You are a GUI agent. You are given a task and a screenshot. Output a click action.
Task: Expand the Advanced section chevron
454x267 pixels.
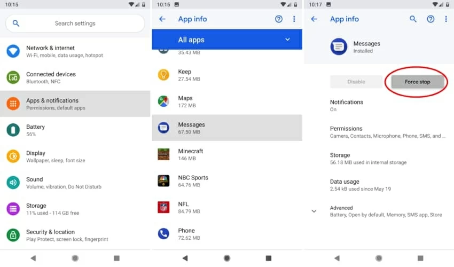[314, 211]
